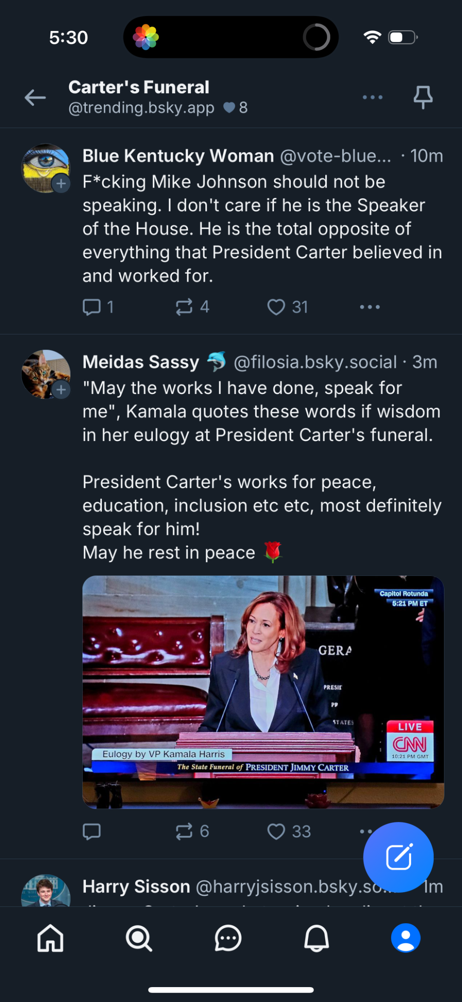The image size is (462, 1002).
Task: Reply to Meidas Sassy's post
Action: click(x=92, y=831)
